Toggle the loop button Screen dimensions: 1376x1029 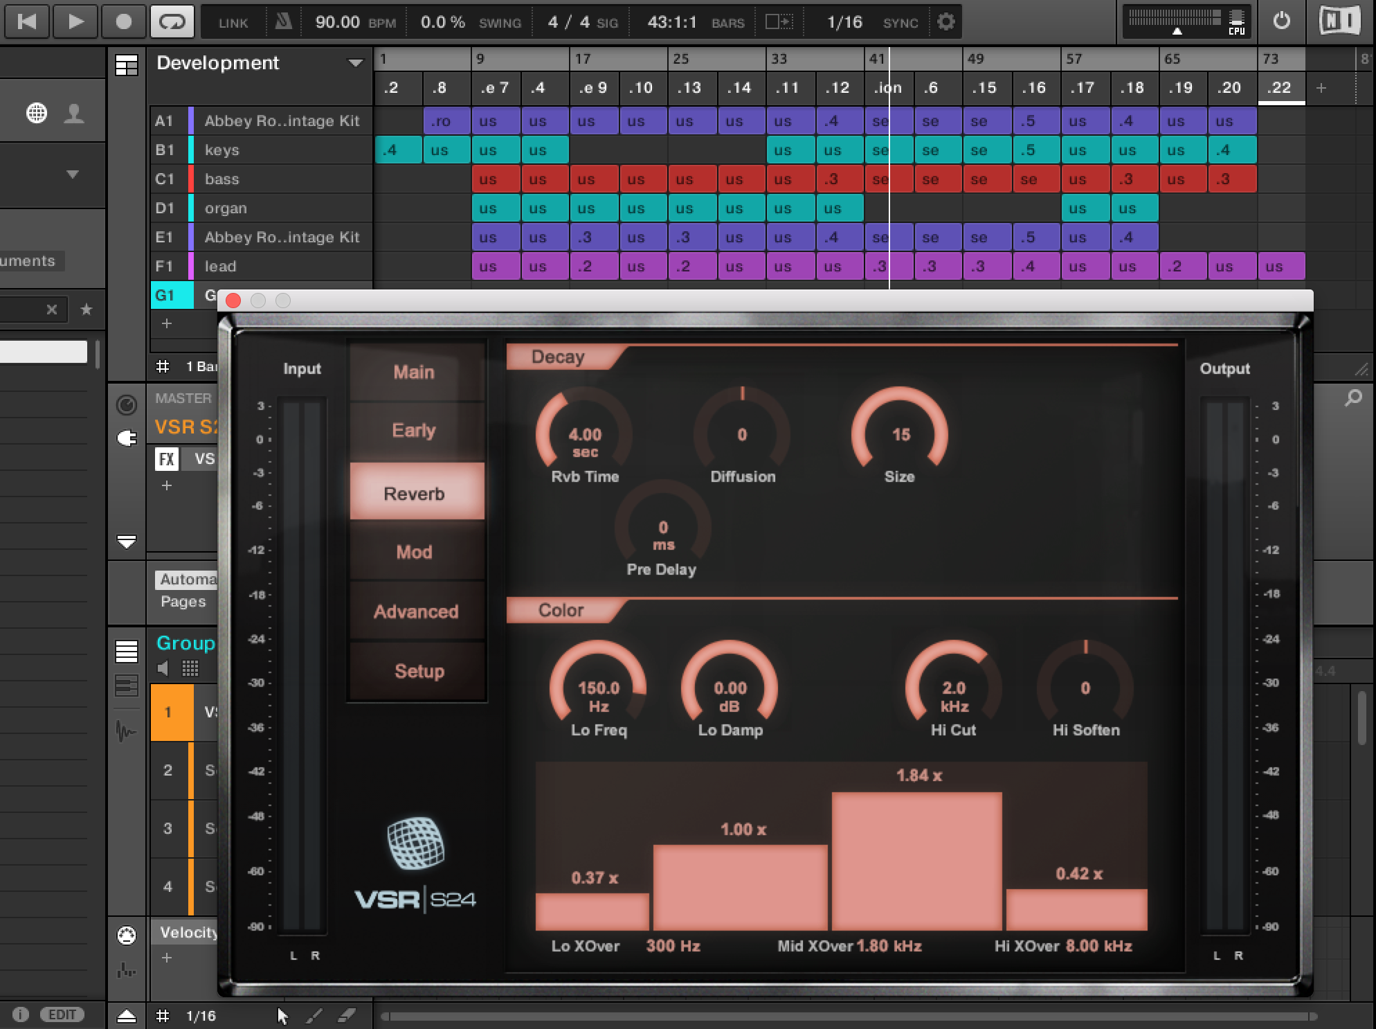pyautogui.click(x=172, y=21)
